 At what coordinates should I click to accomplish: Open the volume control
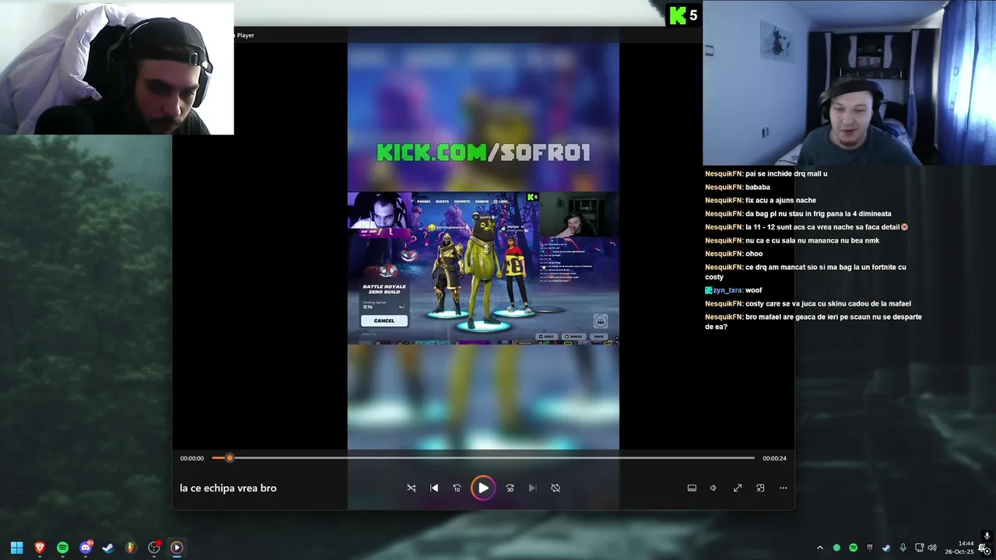[x=714, y=488]
